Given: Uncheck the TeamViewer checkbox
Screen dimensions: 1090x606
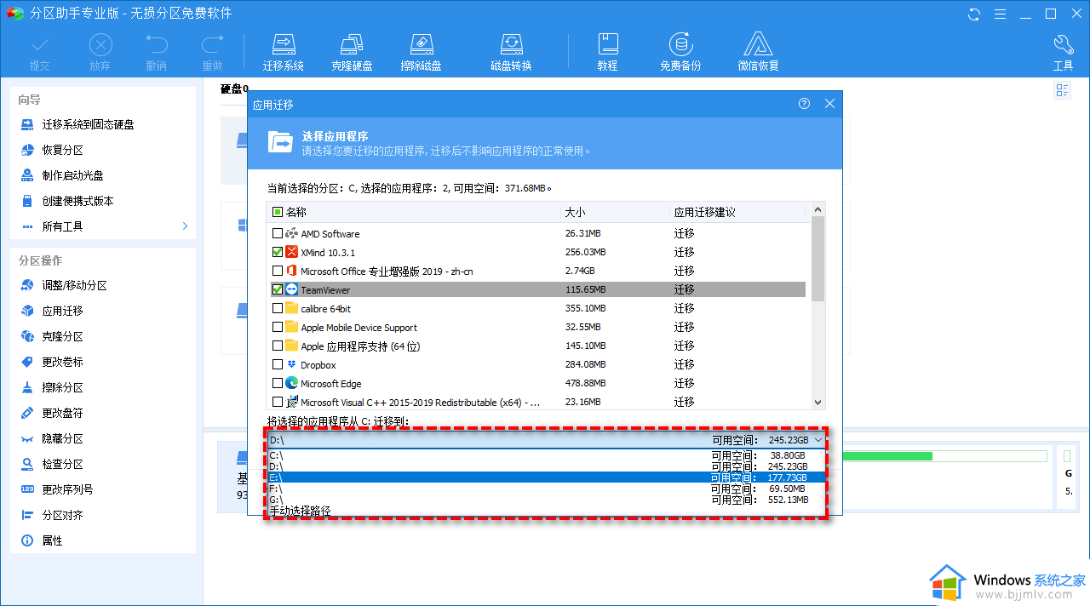Looking at the screenshot, I should (x=278, y=289).
